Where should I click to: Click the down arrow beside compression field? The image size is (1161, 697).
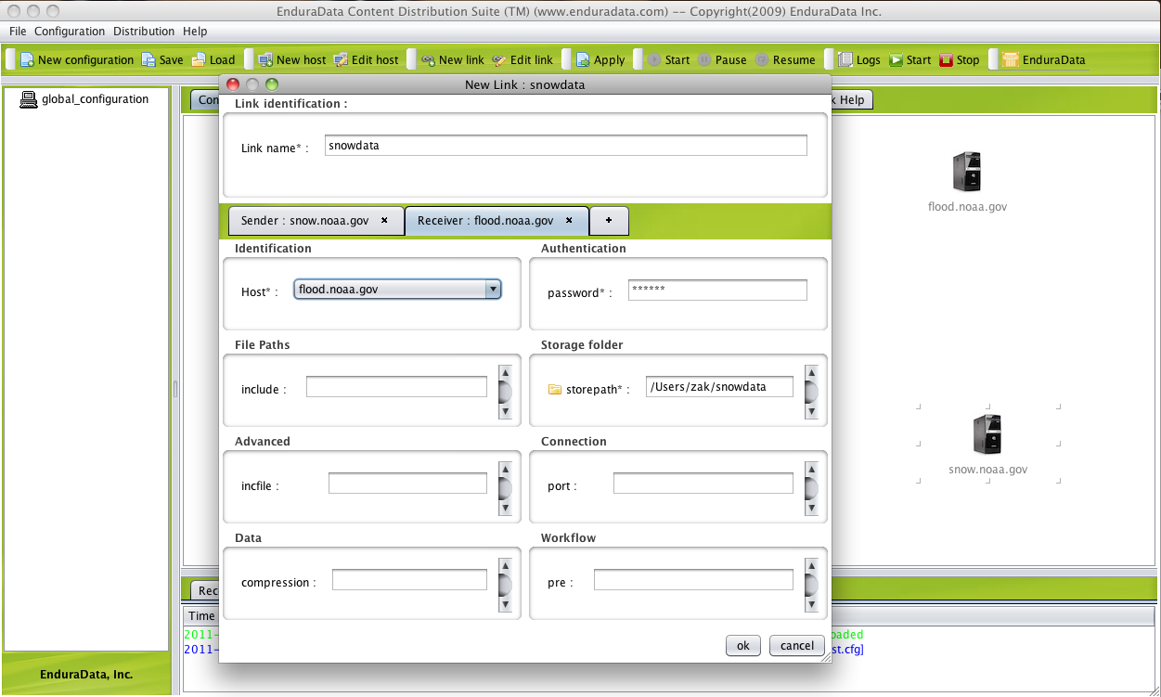click(505, 604)
